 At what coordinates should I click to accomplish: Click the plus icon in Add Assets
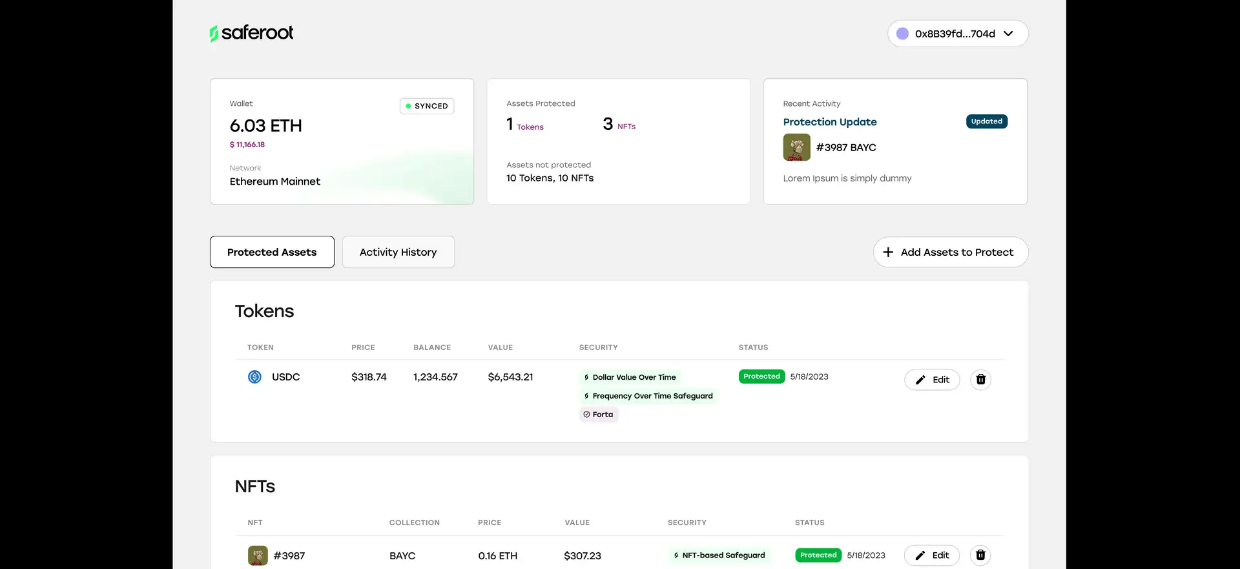tap(888, 253)
